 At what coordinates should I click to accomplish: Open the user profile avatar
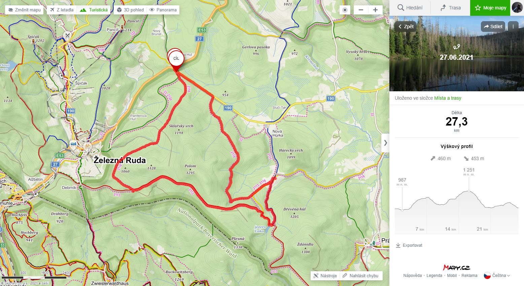click(x=517, y=7)
